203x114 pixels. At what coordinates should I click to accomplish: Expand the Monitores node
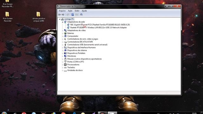tap(62, 56)
